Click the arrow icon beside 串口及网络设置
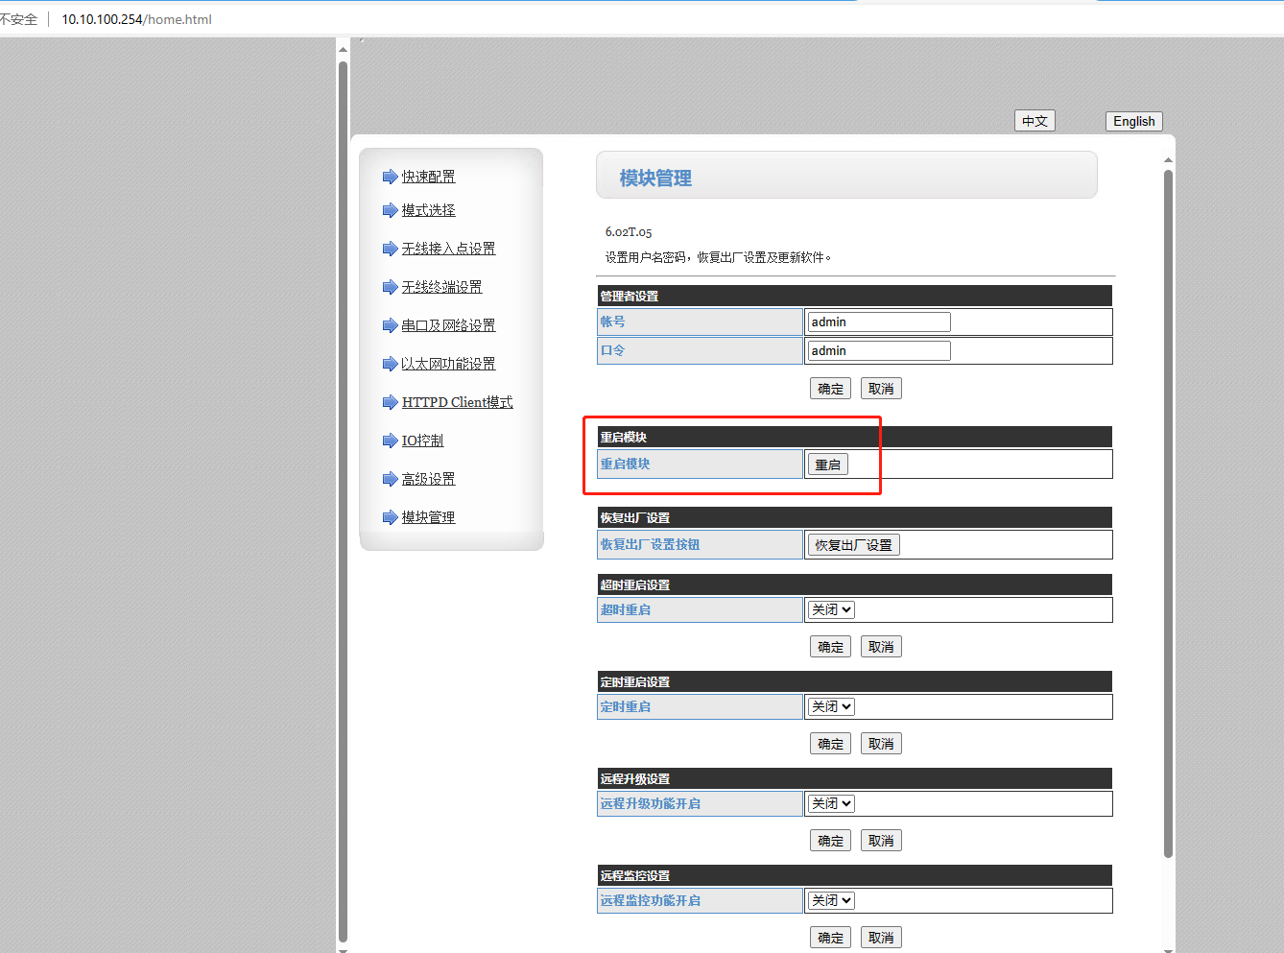Image resolution: width=1284 pixels, height=953 pixels. [x=390, y=325]
